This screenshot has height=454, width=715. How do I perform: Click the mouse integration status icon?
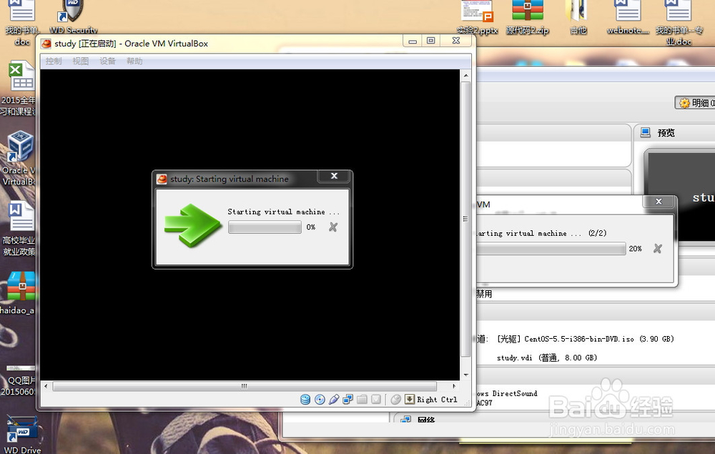tap(396, 400)
